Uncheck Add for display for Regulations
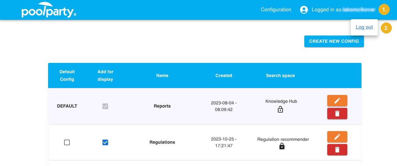The width and height of the screenshot is (397, 166). pos(105,142)
